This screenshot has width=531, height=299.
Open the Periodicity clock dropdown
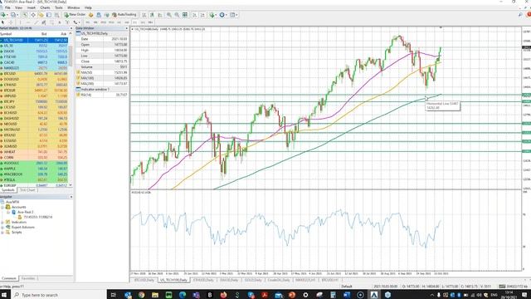click(x=223, y=15)
